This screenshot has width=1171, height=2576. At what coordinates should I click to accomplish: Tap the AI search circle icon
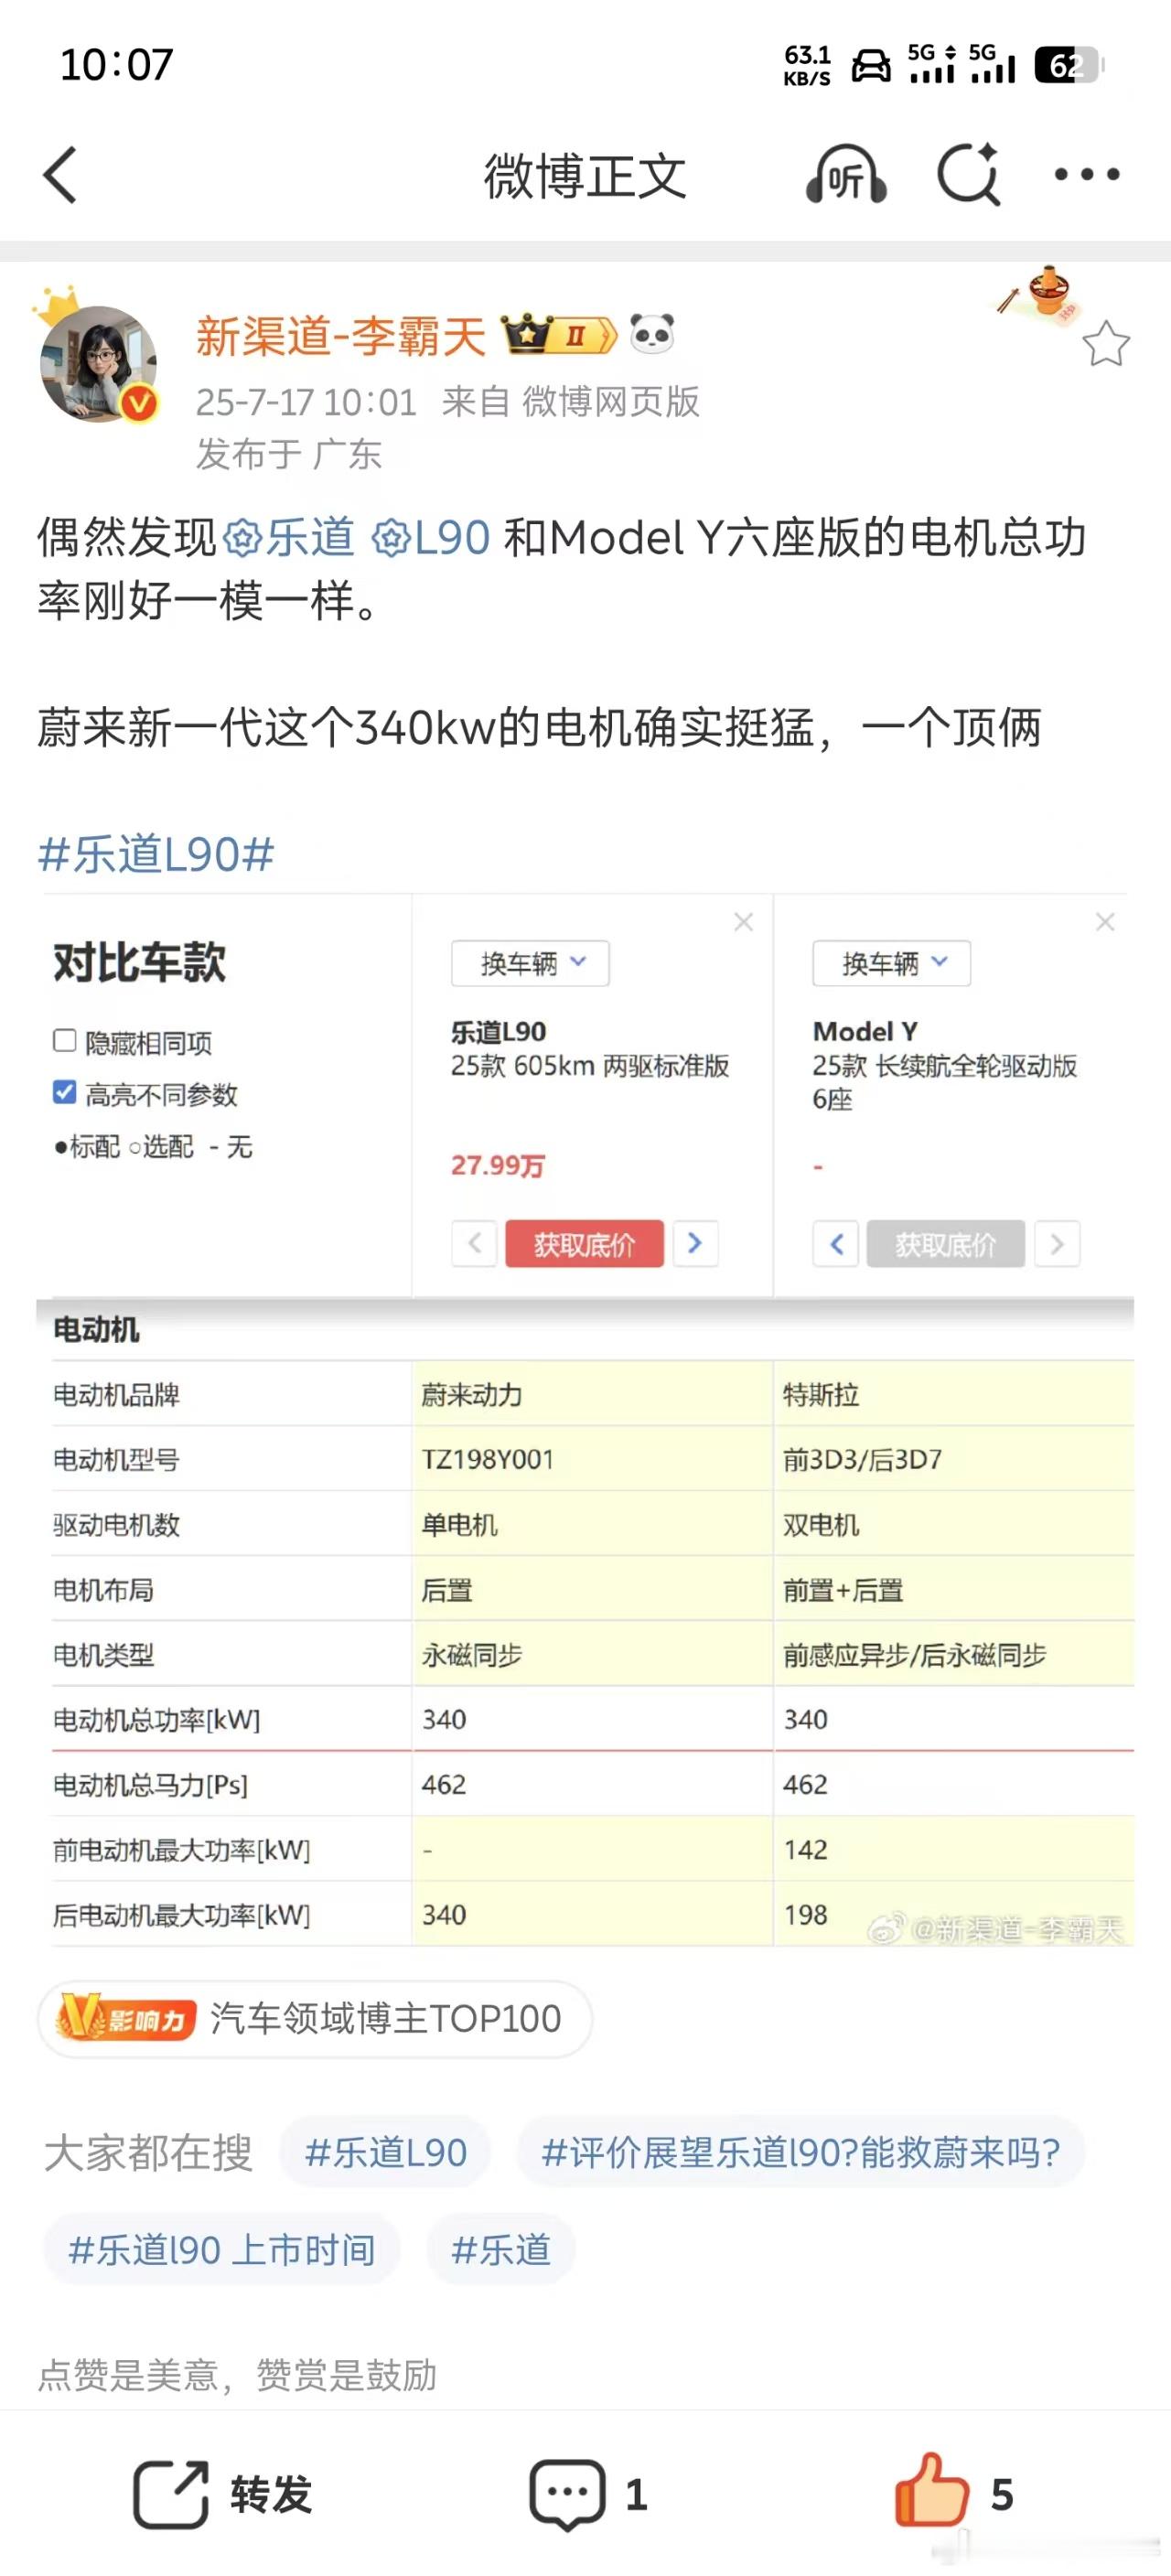[969, 175]
